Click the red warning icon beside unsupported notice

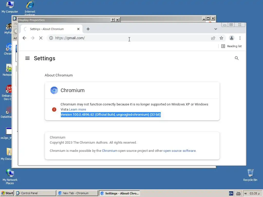(x=54, y=110)
